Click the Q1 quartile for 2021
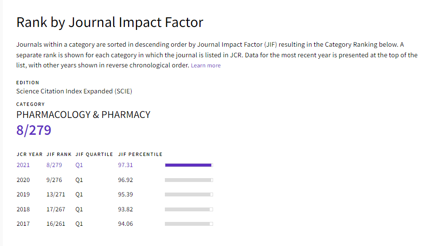The image size is (431, 246). 79,165
